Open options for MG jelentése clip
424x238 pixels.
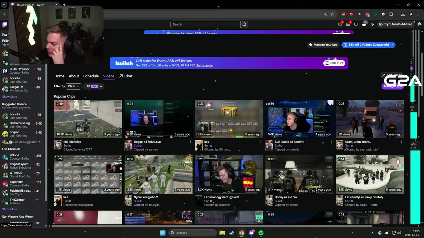[120, 142]
